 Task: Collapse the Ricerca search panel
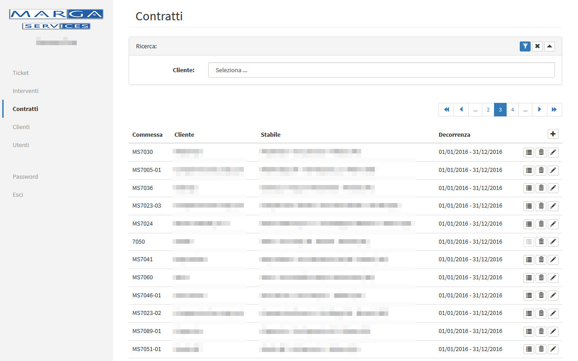549,46
